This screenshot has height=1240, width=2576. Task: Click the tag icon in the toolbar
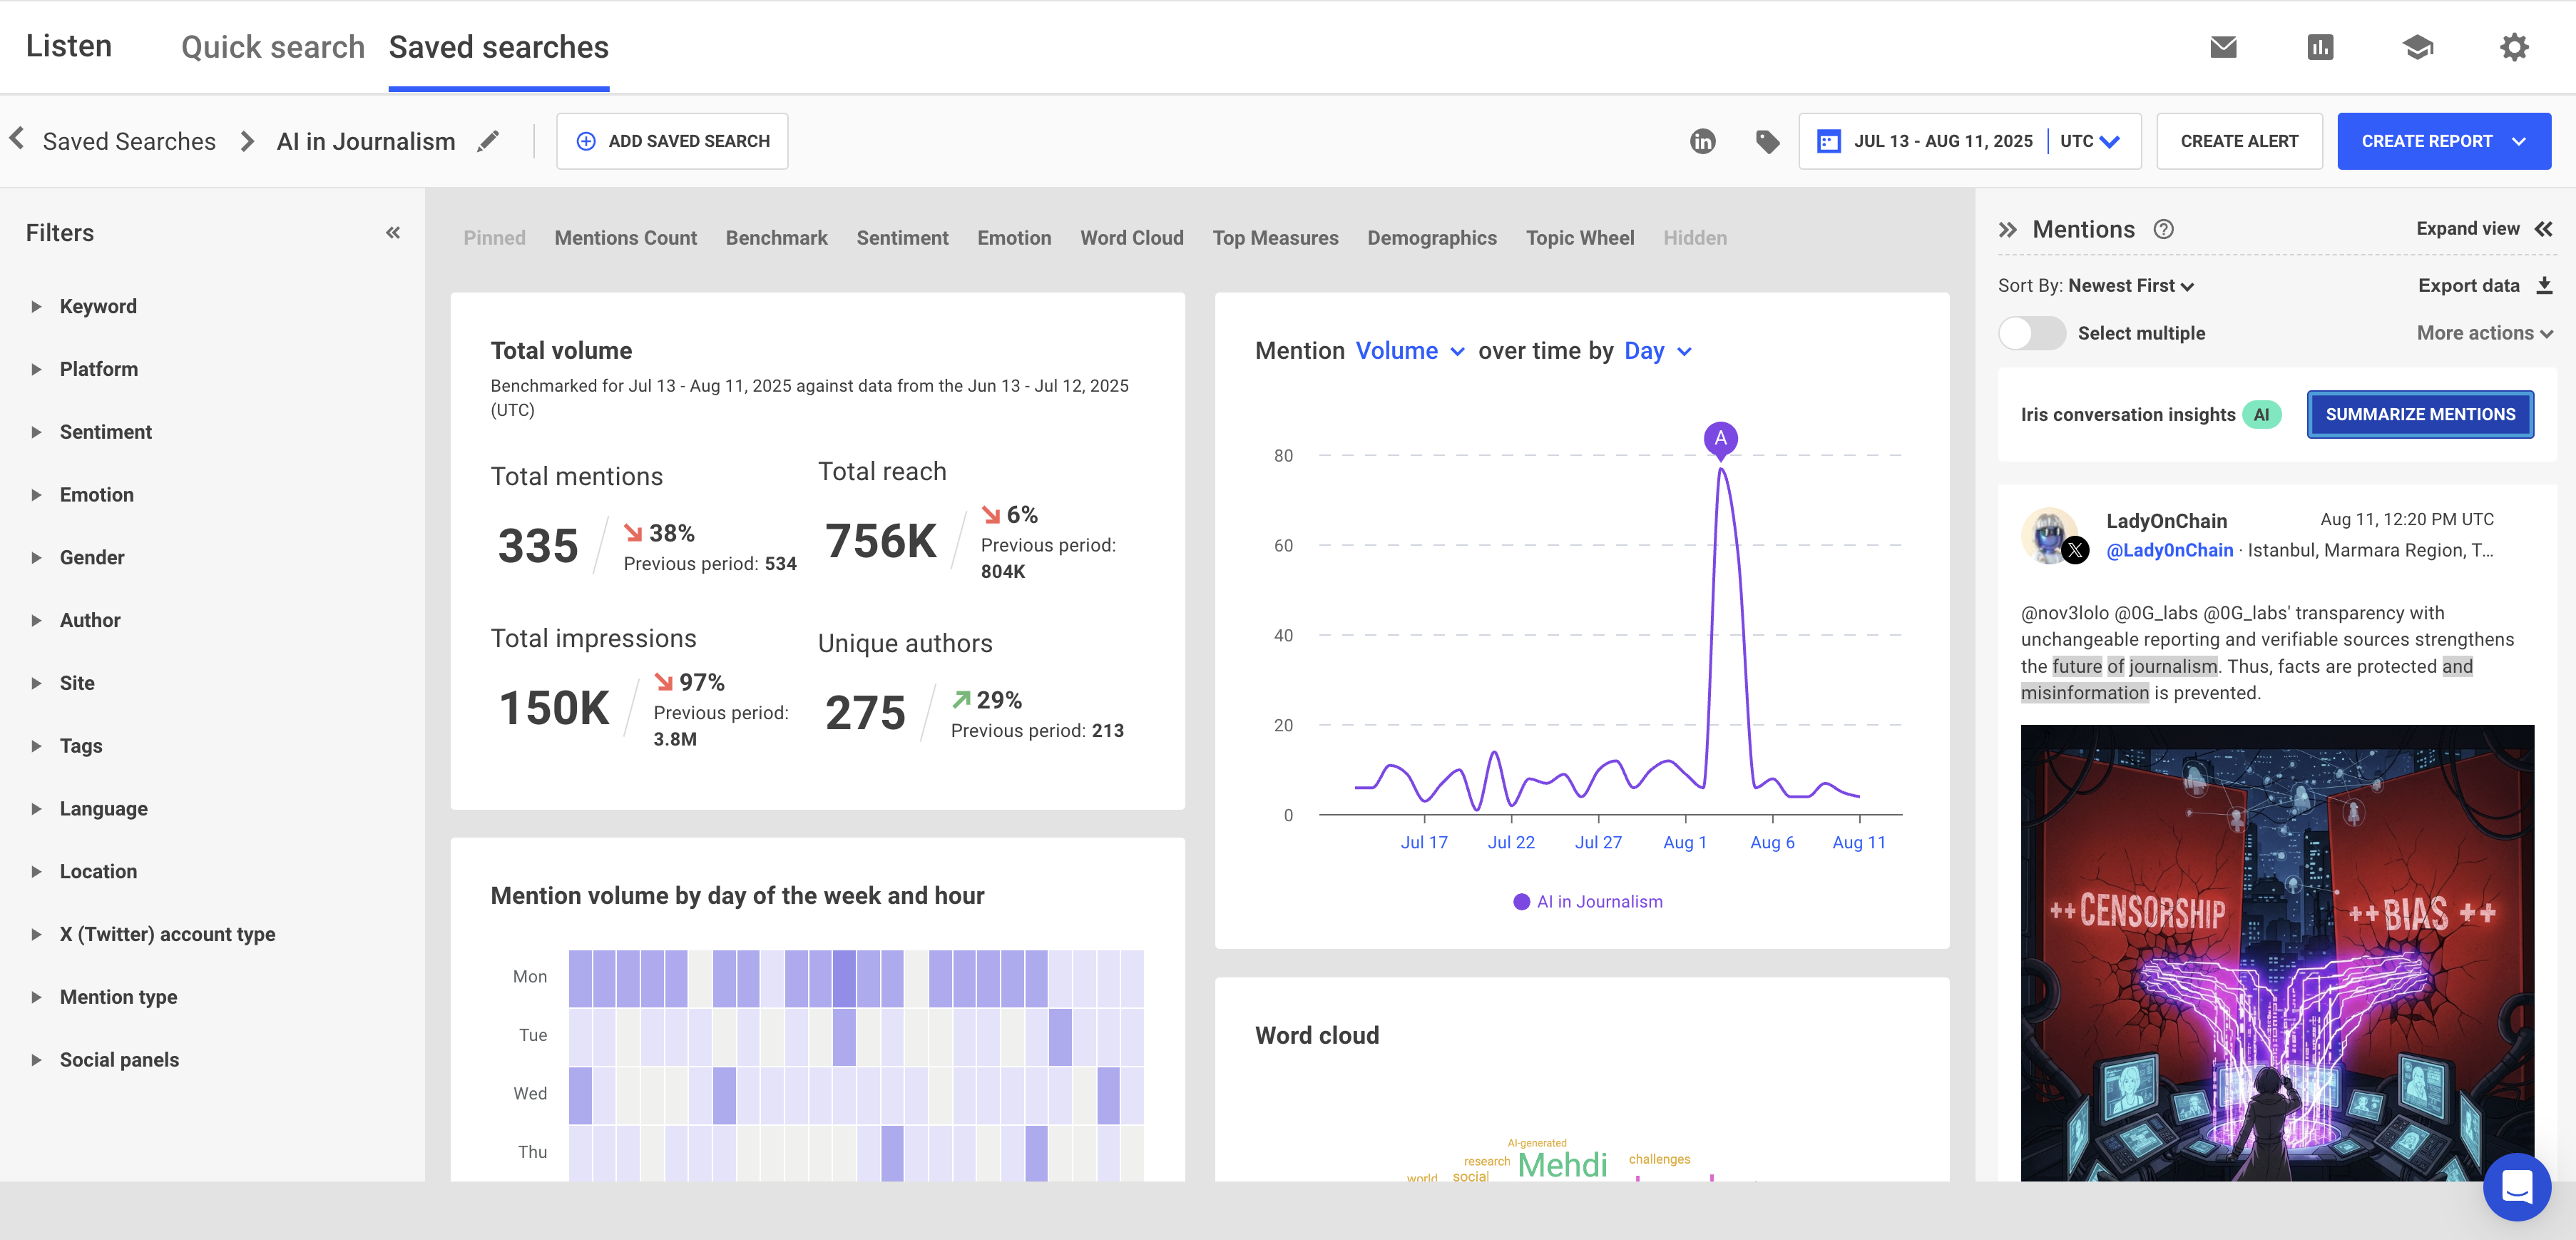click(1767, 141)
